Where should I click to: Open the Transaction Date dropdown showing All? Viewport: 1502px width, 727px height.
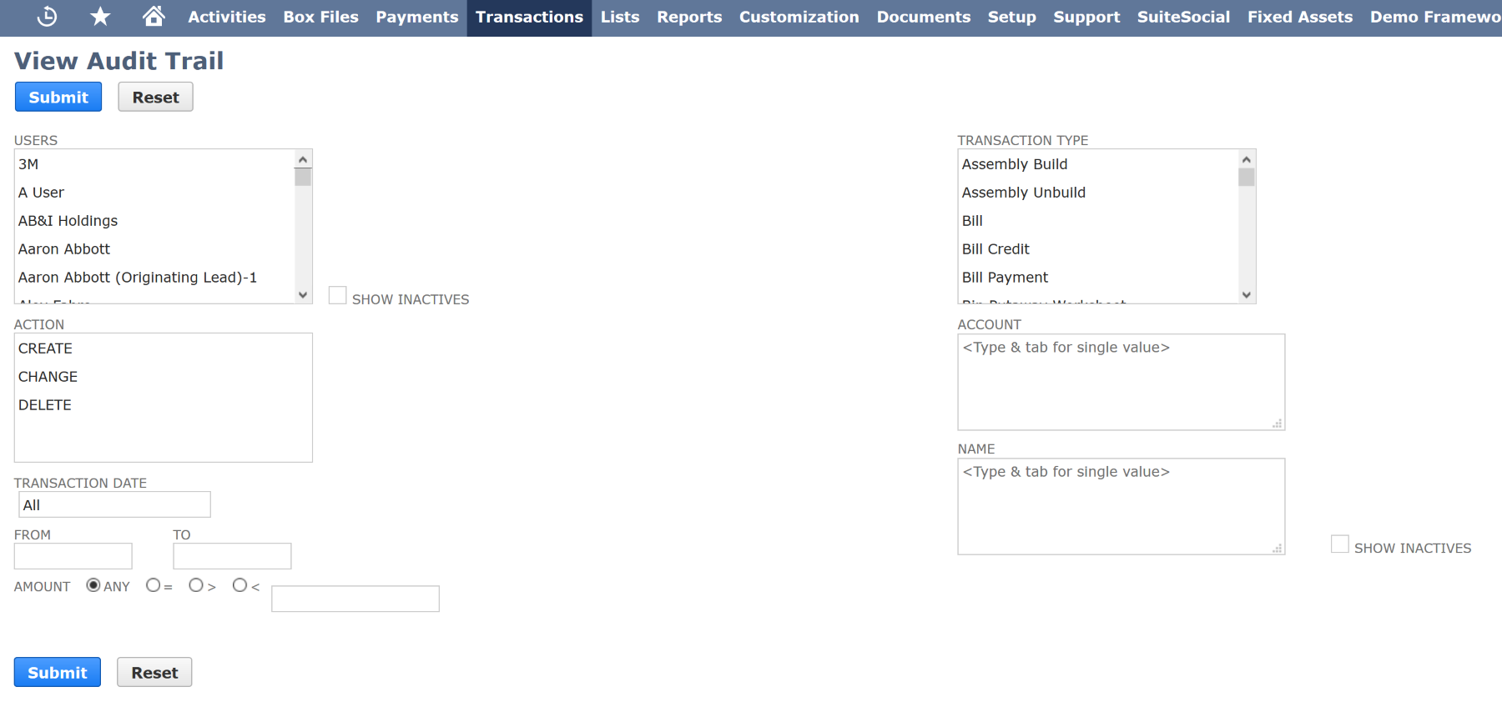(x=114, y=504)
